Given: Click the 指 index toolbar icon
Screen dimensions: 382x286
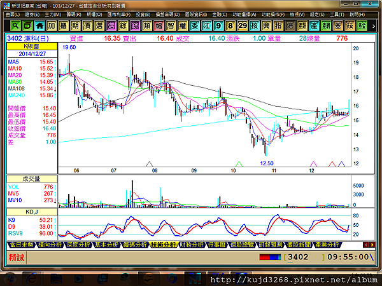Looking at the screenshot, I should (x=278, y=25).
